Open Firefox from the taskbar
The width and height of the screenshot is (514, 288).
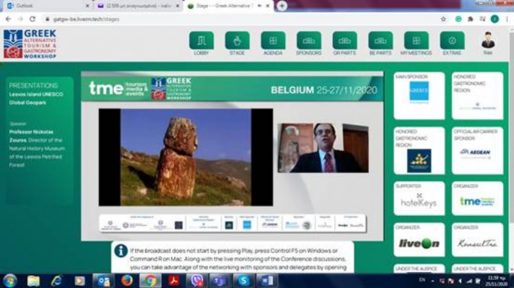pyautogui.click(x=127, y=281)
